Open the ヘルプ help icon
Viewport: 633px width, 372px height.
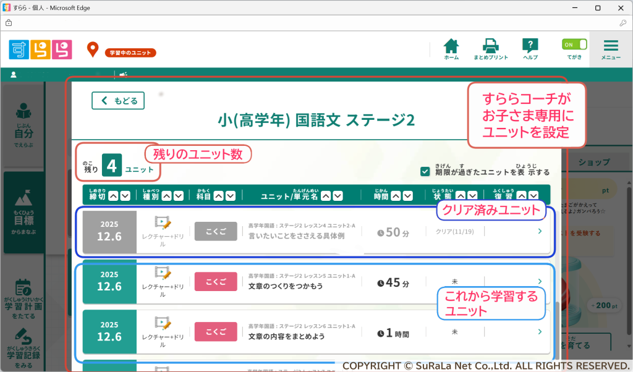(x=530, y=47)
